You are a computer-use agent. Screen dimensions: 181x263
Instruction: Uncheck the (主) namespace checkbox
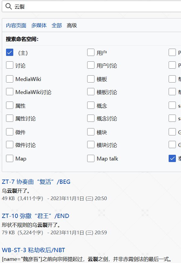[x=9, y=52]
